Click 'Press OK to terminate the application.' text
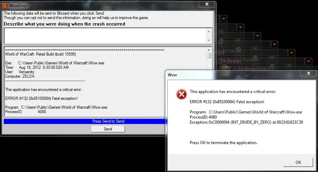This screenshot has width=318, height=172. (x=223, y=143)
